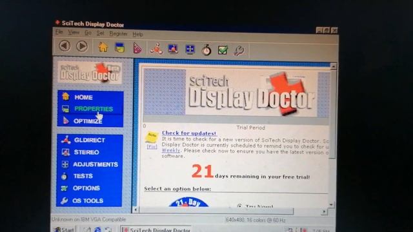
Task: Click the SciTech Display Doctor banner image
Action: pos(236,93)
